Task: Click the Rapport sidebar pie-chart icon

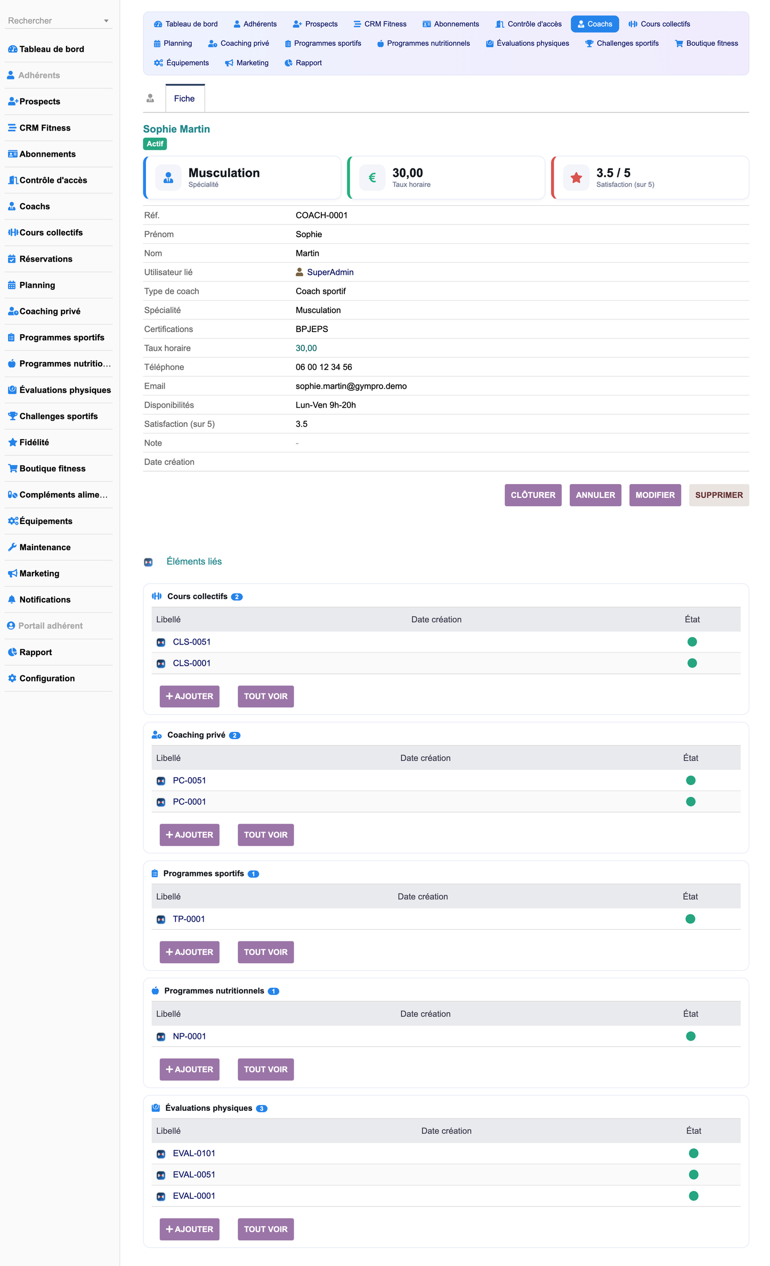Action: click(12, 652)
